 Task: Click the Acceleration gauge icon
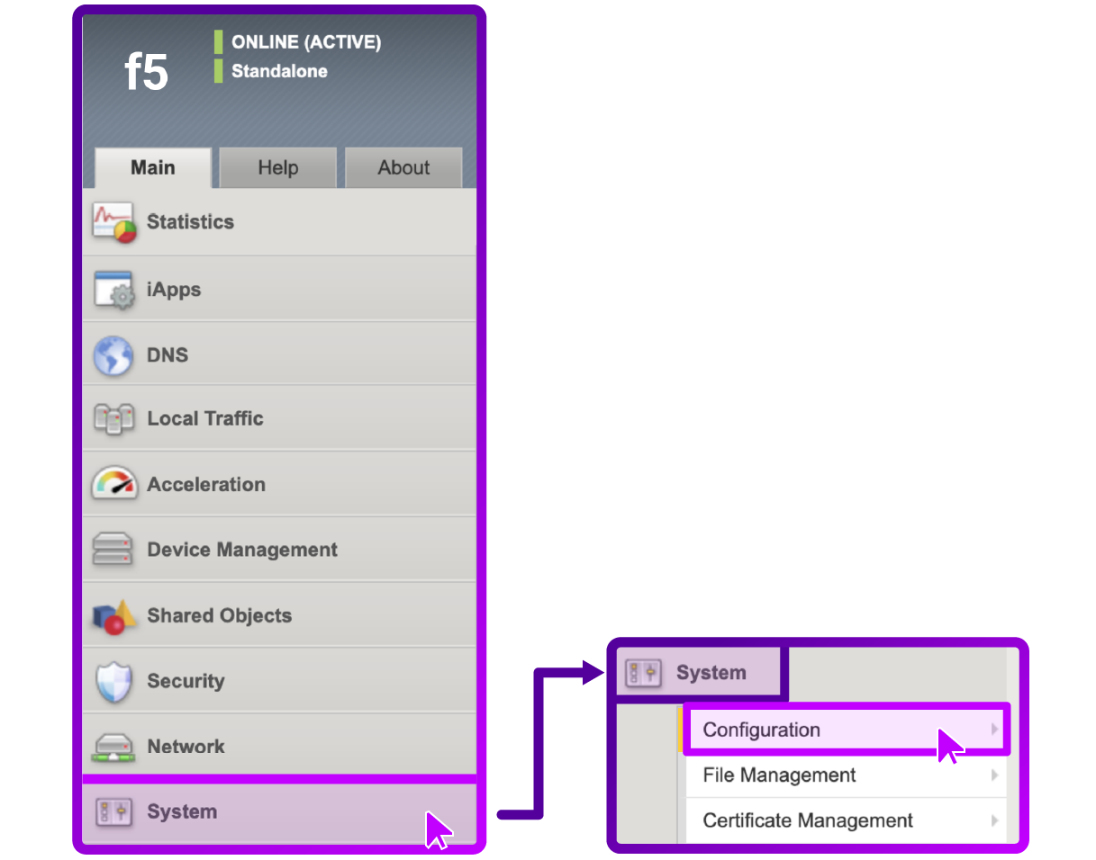click(114, 484)
